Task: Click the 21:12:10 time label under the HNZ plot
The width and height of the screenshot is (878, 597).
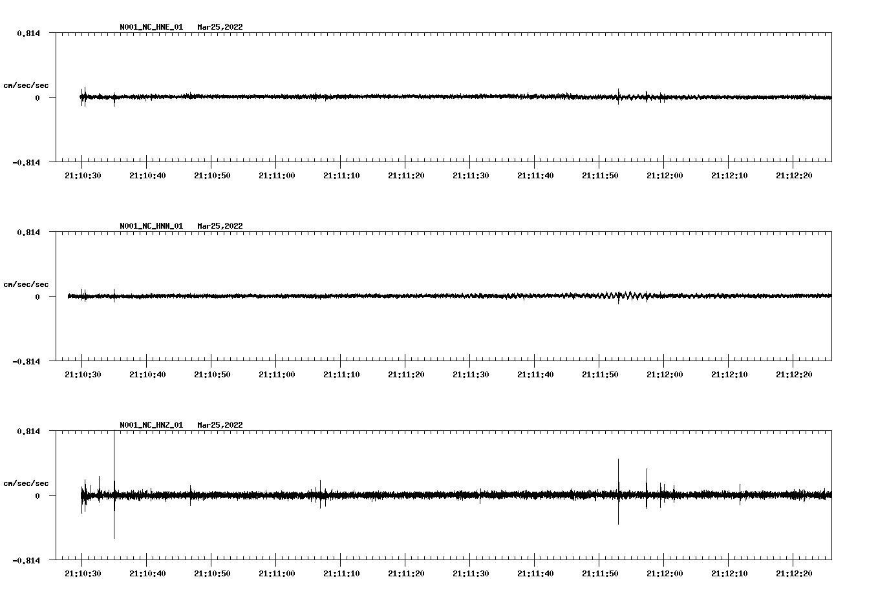Action: point(729,574)
